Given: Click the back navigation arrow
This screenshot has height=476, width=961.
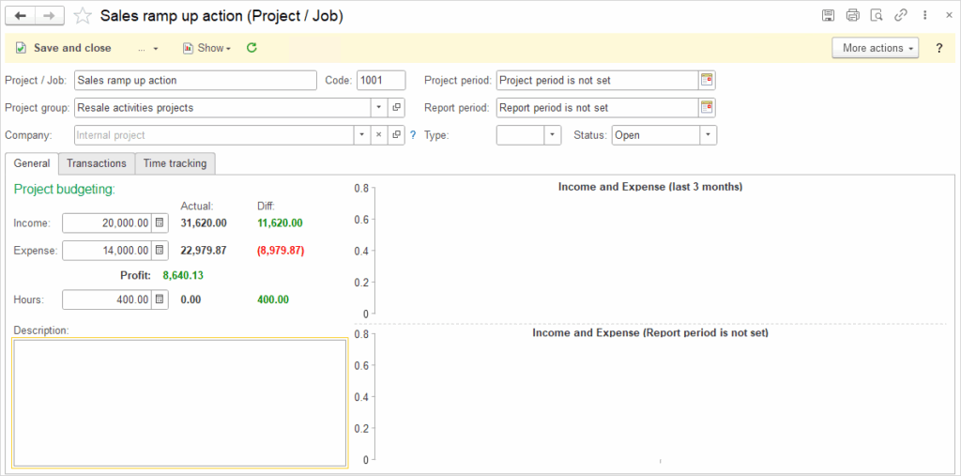Looking at the screenshot, I should (21, 16).
